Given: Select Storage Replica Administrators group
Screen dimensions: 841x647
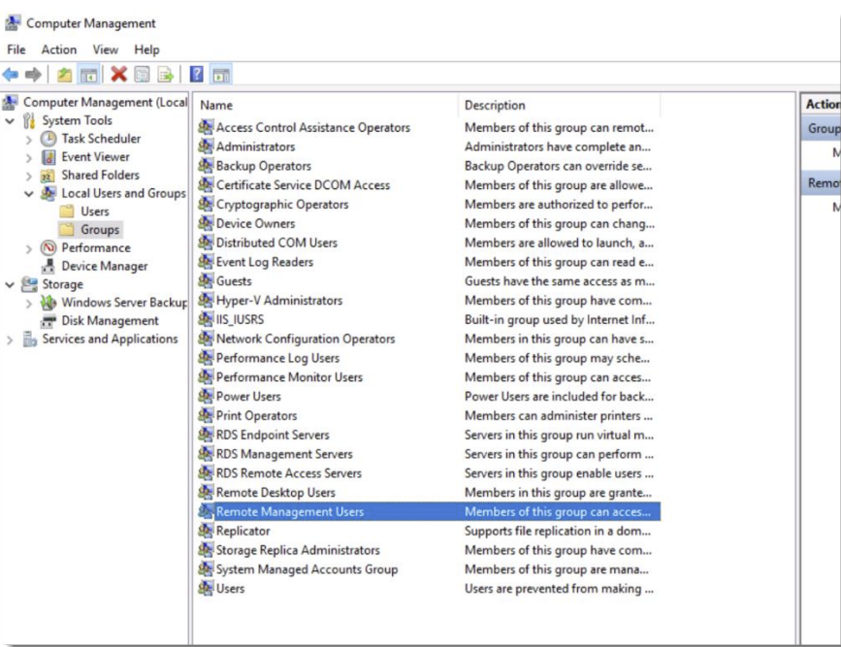Looking at the screenshot, I should point(298,550).
